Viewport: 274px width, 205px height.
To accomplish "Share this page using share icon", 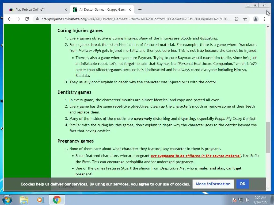I will point(237,19).
